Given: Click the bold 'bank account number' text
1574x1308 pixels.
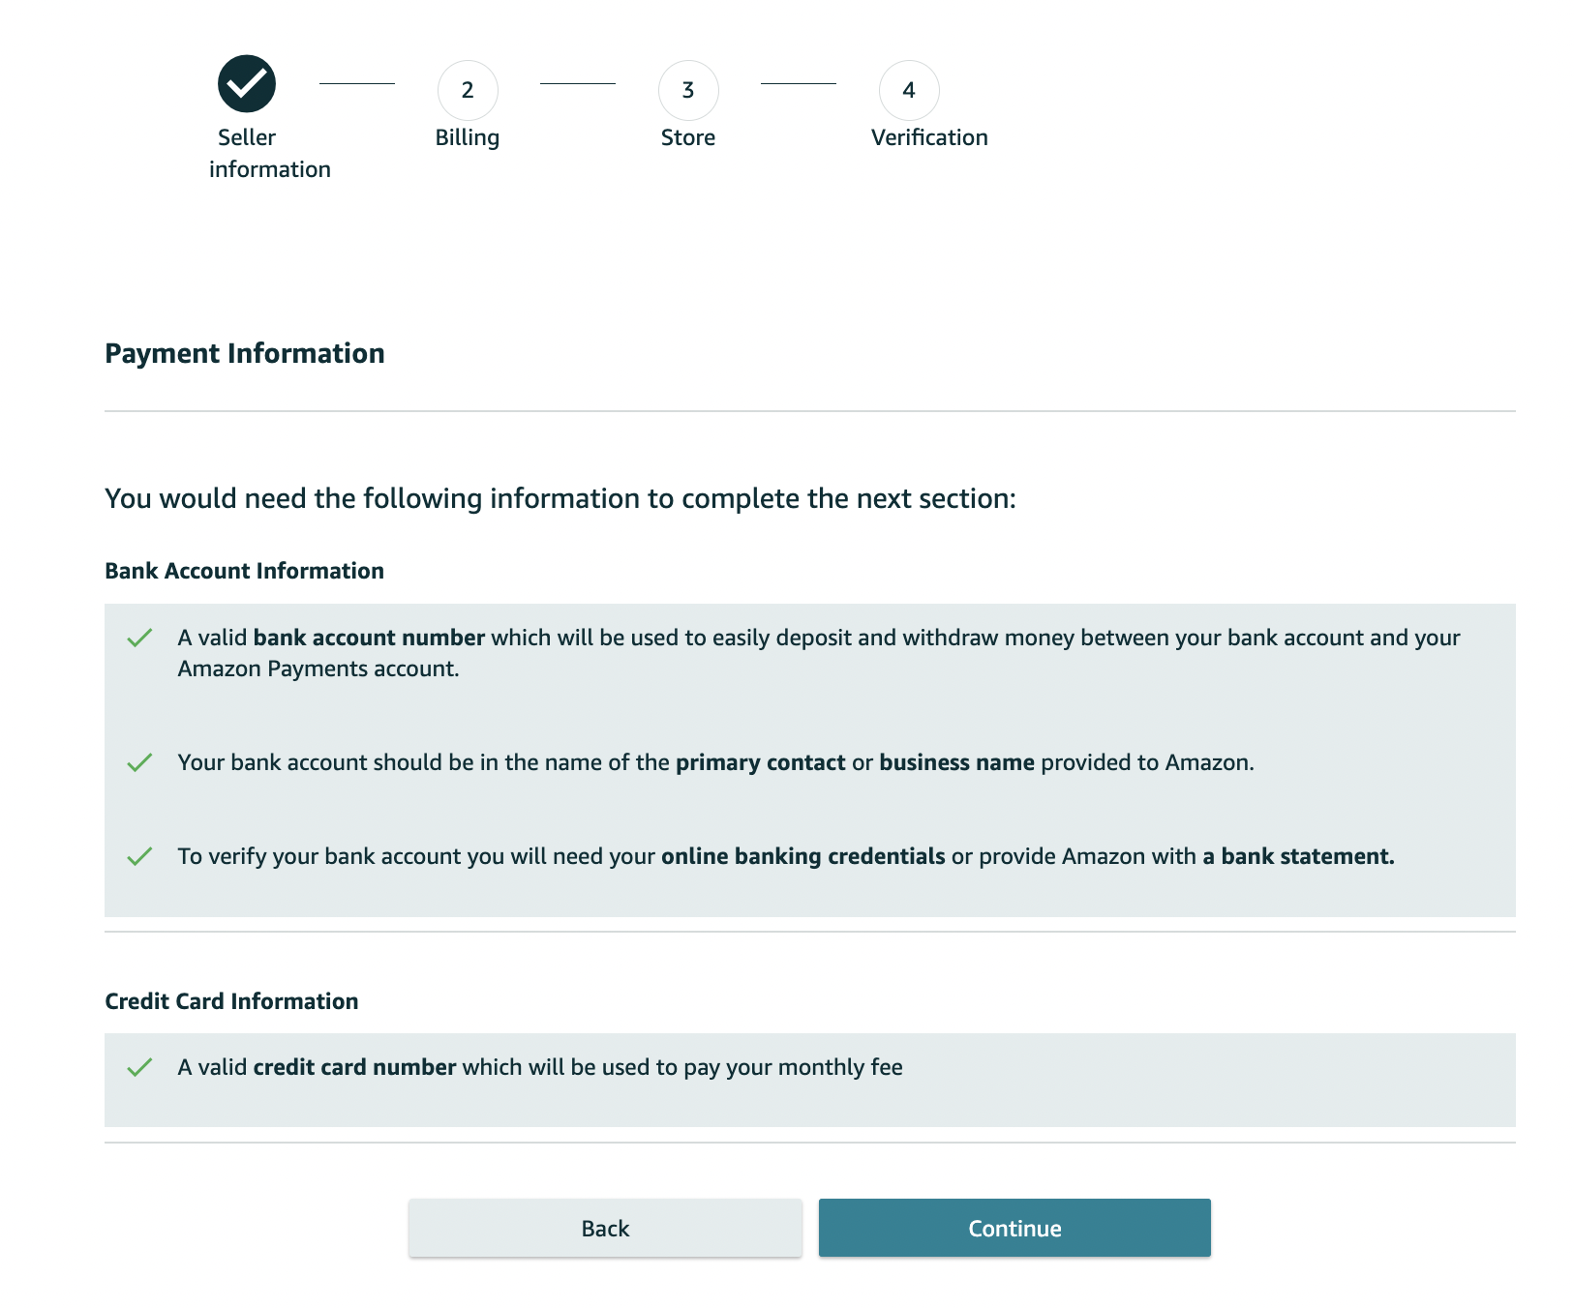Looking at the screenshot, I should [x=369, y=638].
